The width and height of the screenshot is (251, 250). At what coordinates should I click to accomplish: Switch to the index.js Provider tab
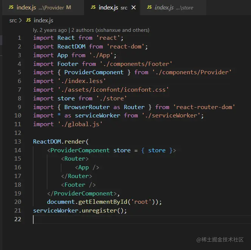pos(43,8)
